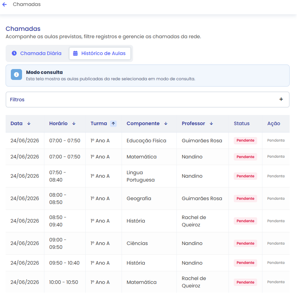
Task: Sort by Data using its arrow icon
Action: pyautogui.click(x=29, y=123)
